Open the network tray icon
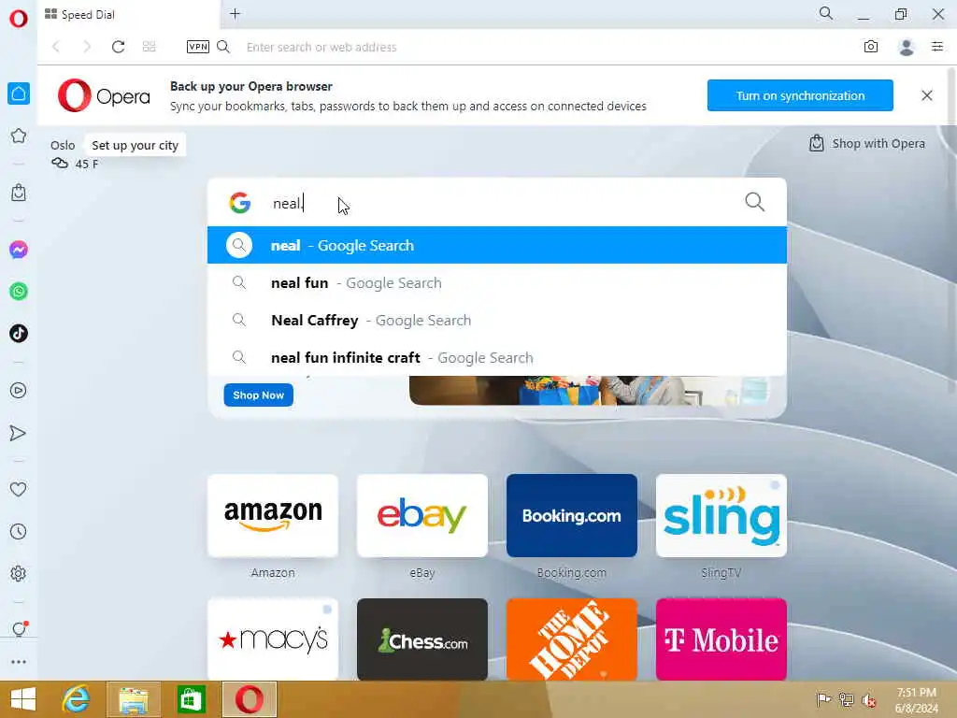This screenshot has width=957, height=718. 846,699
